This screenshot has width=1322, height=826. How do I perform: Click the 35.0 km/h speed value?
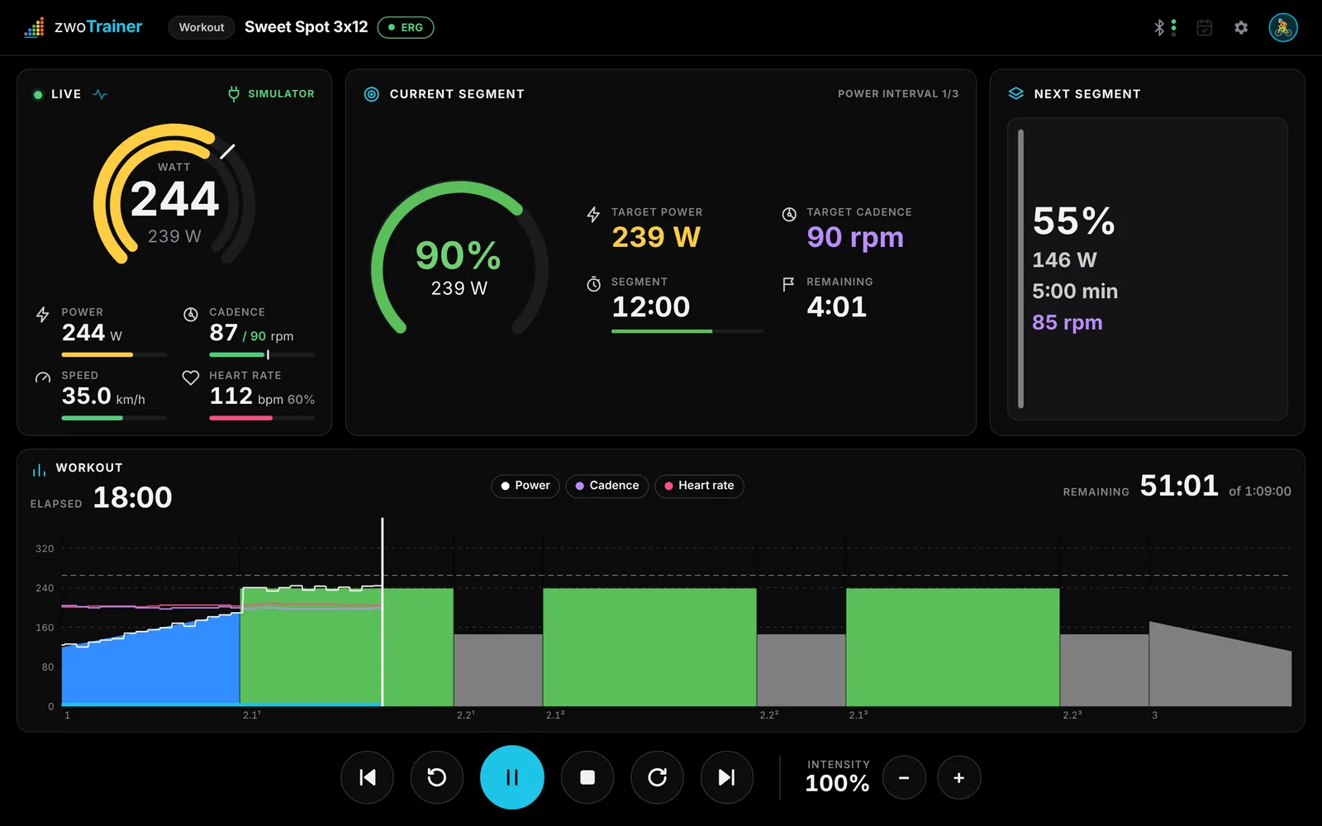coord(103,396)
